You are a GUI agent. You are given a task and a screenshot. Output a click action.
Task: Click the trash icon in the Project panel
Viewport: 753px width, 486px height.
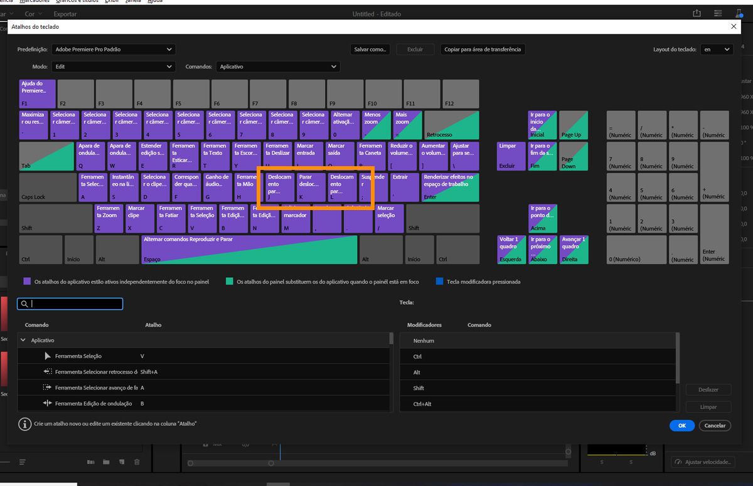[x=137, y=462]
